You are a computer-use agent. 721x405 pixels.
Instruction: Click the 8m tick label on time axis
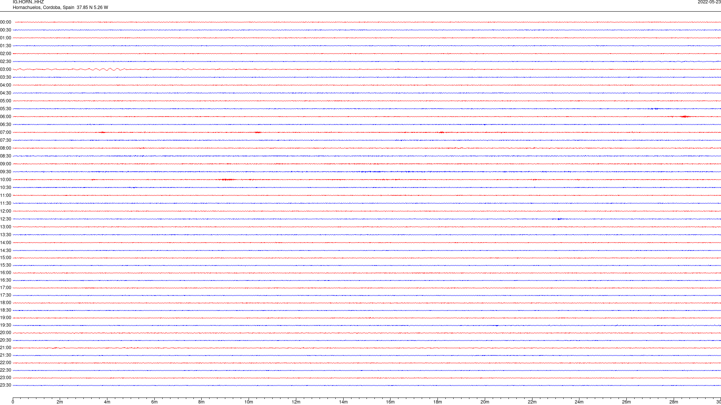202,402
